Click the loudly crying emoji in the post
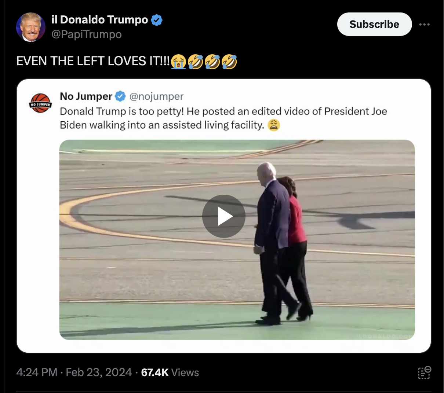Viewport: 444px width, 393px height. pos(178,62)
